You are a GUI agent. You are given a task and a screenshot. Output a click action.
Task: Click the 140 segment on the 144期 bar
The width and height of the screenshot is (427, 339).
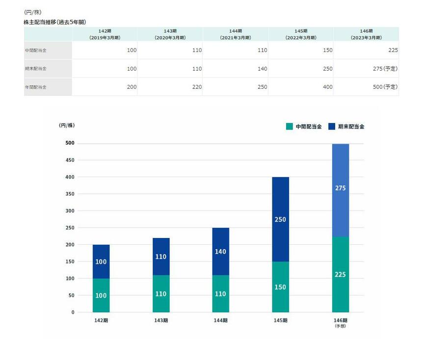(x=220, y=252)
